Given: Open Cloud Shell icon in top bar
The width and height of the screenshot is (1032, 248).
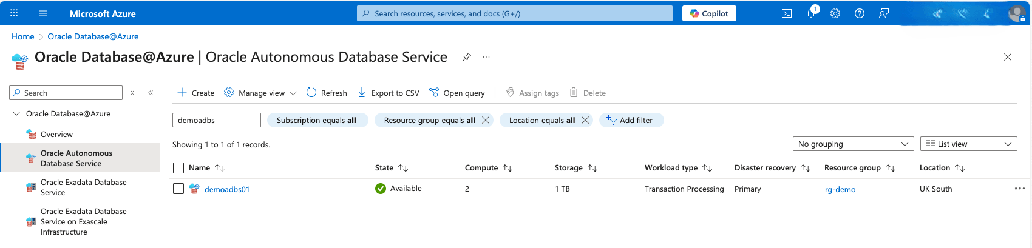Looking at the screenshot, I should coord(787,13).
